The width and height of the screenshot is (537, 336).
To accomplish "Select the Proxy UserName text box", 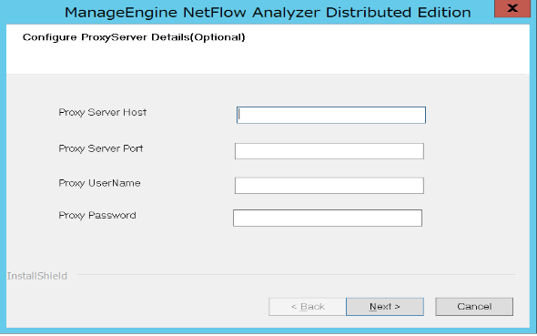I will tap(329, 185).
